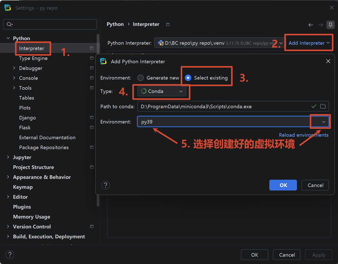Open the Project Structure settings page
The height and width of the screenshot is (264, 338).
point(33,167)
